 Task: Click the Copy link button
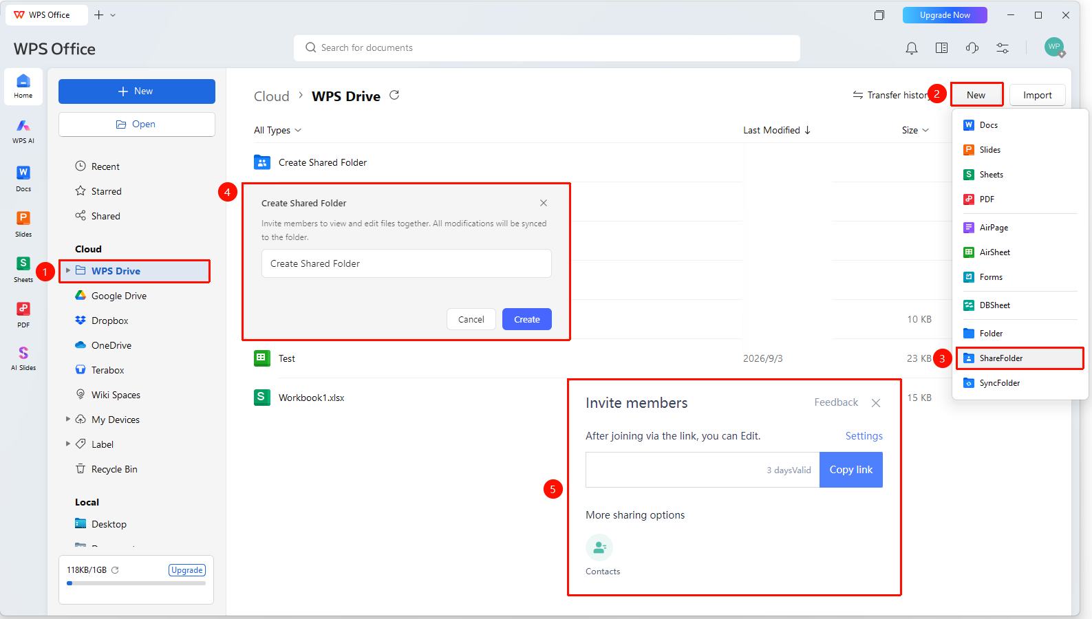coord(851,470)
